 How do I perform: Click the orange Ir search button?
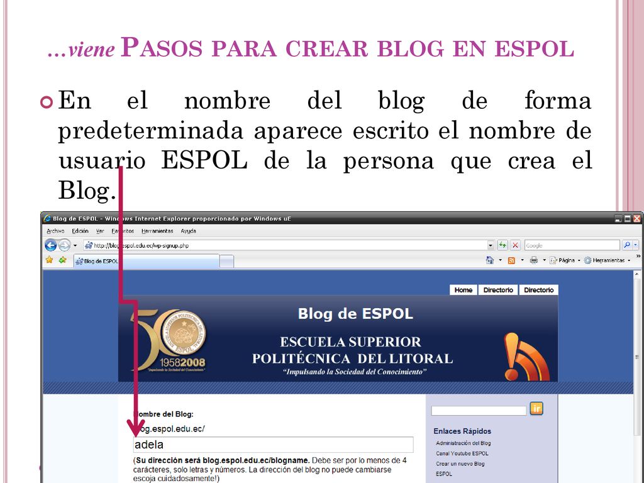(x=536, y=408)
